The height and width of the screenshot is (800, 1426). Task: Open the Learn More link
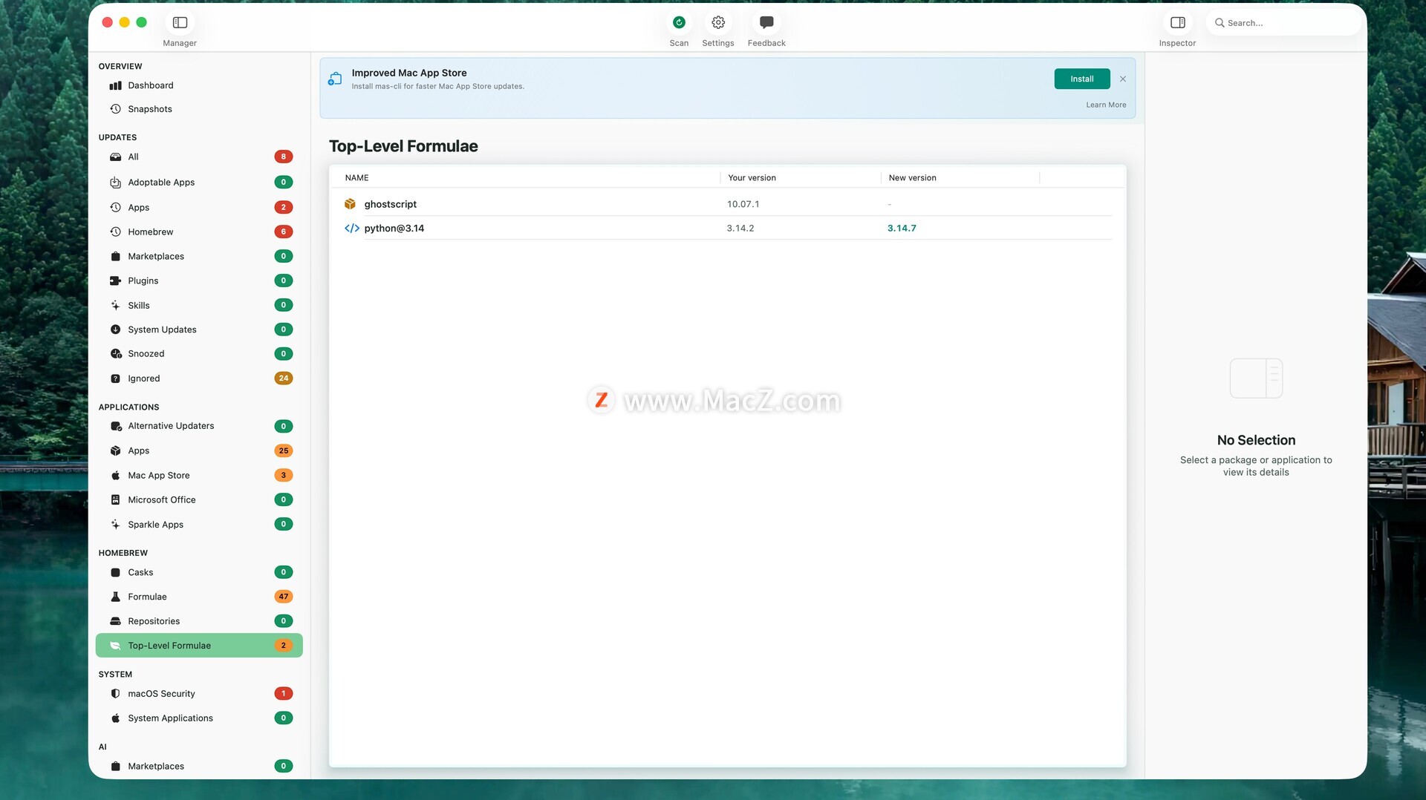(1106, 105)
